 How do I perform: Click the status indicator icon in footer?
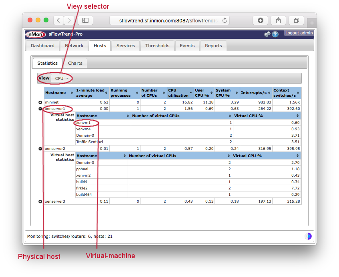pos(308,236)
